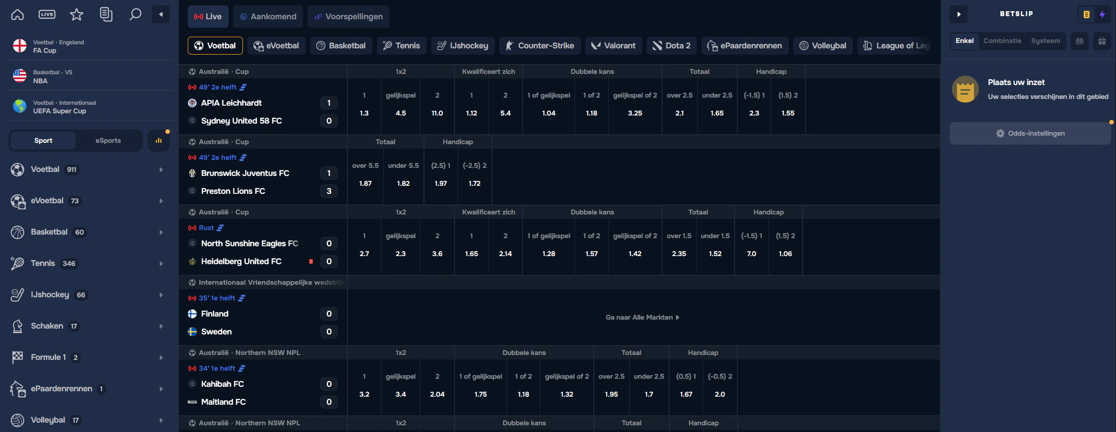The width and height of the screenshot is (1116, 432).
Task: Activate the quick bet lightning icon
Action: 1102,14
